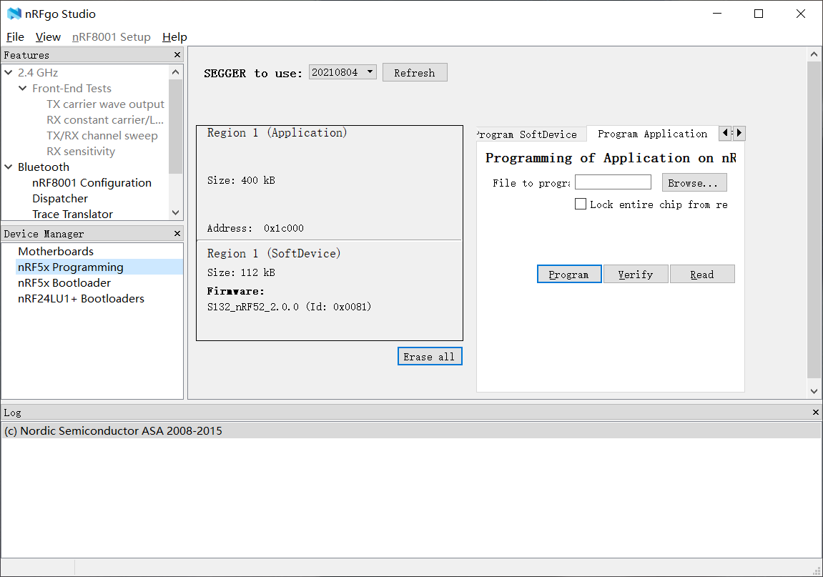Open the nRF8001 Setup menu

[x=112, y=37]
